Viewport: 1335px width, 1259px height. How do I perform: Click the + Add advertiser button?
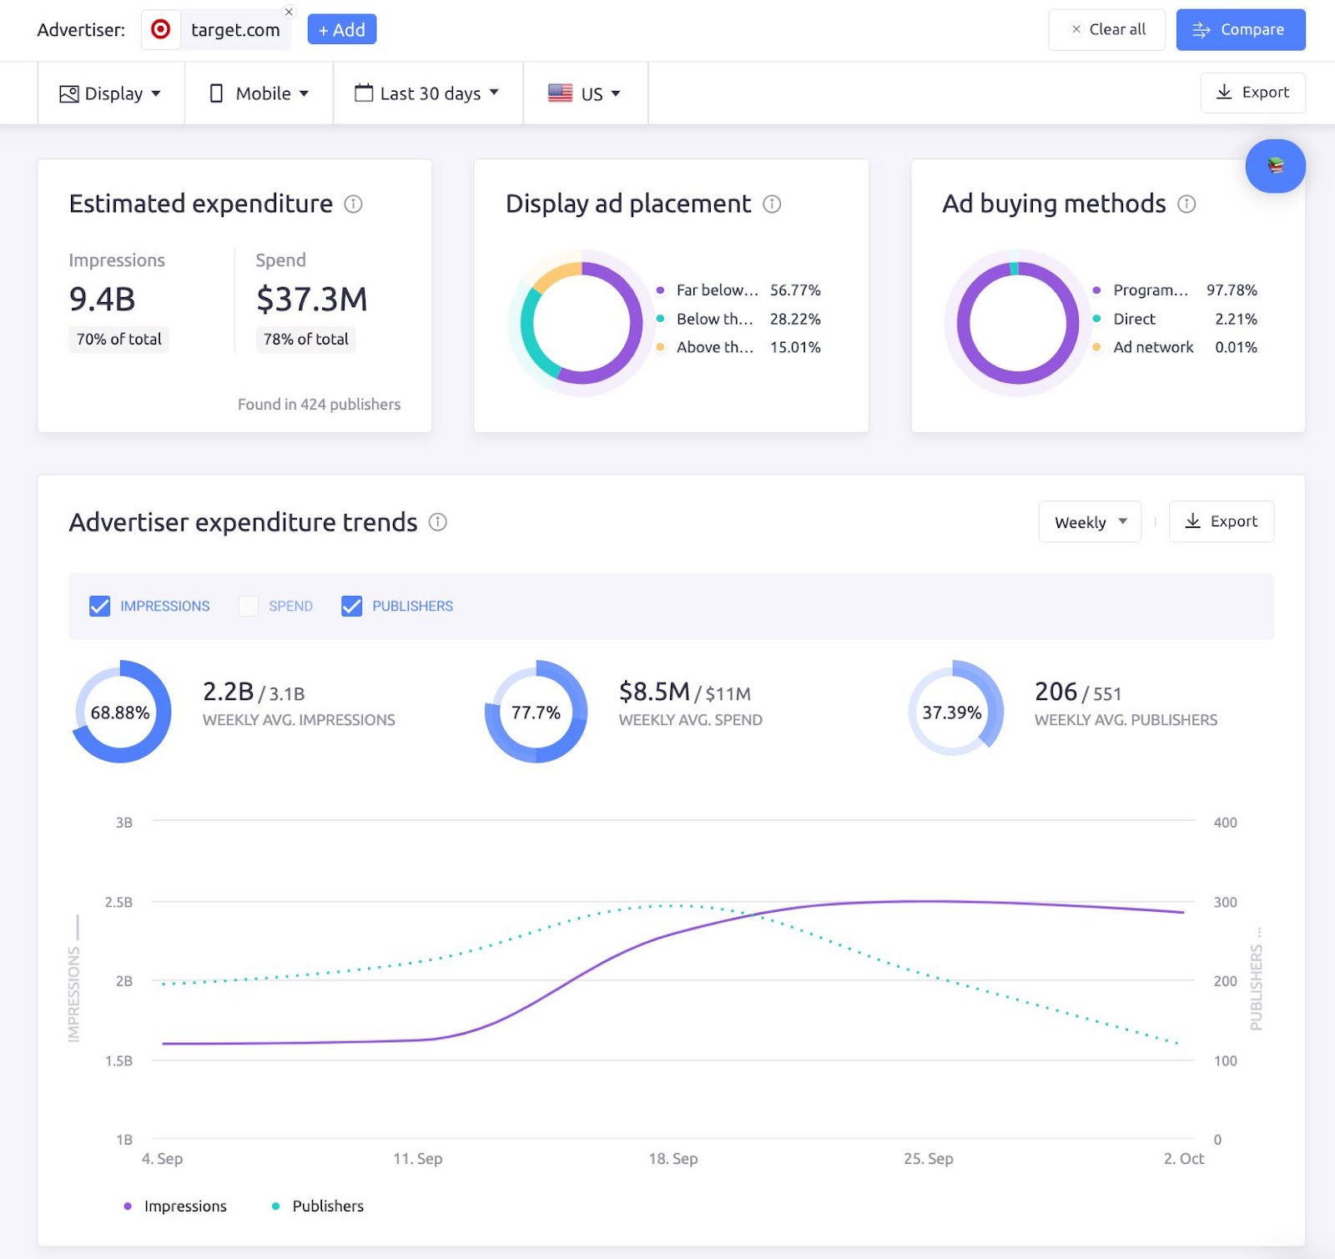tap(341, 29)
